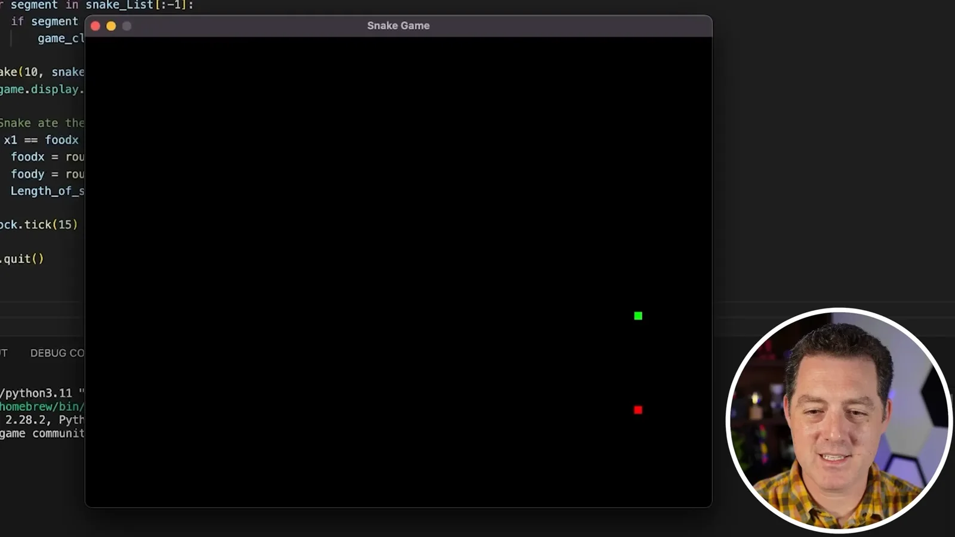Click the 'Snake ate the' comment line
Viewport: 955px width, 537px height.
point(42,123)
